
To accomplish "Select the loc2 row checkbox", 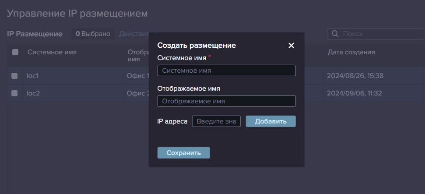I will click(14, 93).
